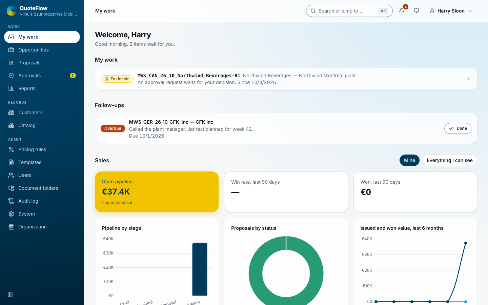
Task: Open Opportunities from the sidebar
Action: (x=42, y=50)
